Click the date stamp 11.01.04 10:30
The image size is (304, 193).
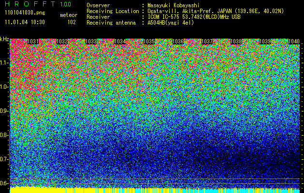click(25, 22)
